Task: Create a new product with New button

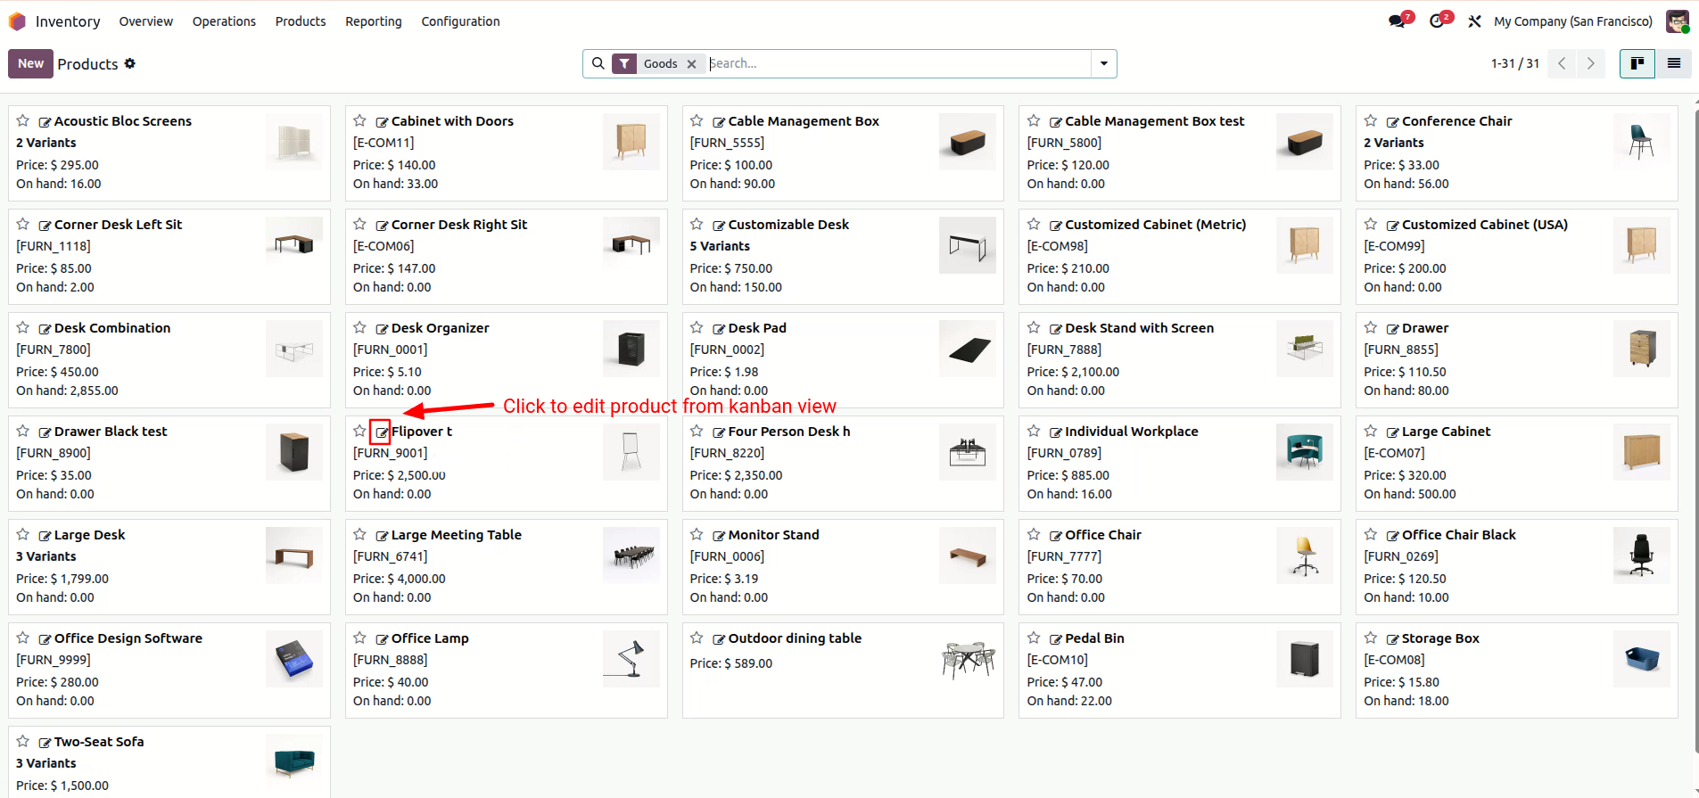Action: coord(30,63)
